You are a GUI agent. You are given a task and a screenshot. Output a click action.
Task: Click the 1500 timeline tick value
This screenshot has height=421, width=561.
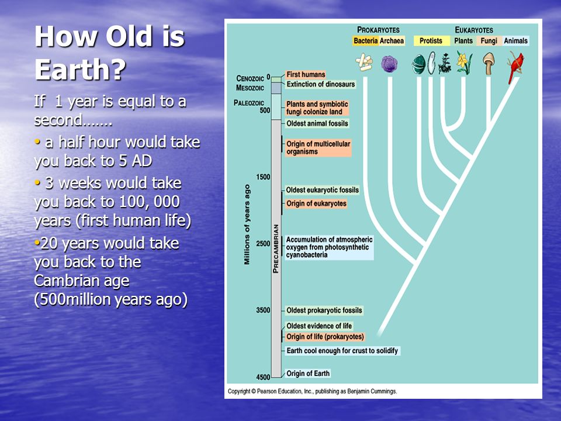click(263, 177)
